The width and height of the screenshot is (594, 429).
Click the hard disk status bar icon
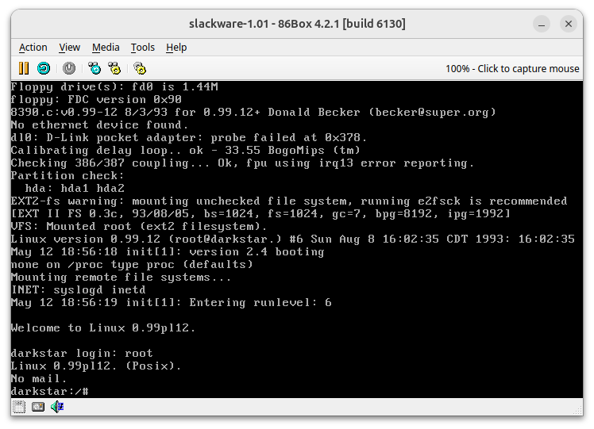[x=38, y=407]
